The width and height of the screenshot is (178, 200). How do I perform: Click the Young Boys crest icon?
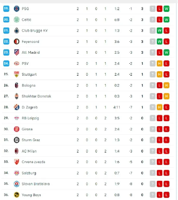[x=17, y=195]
